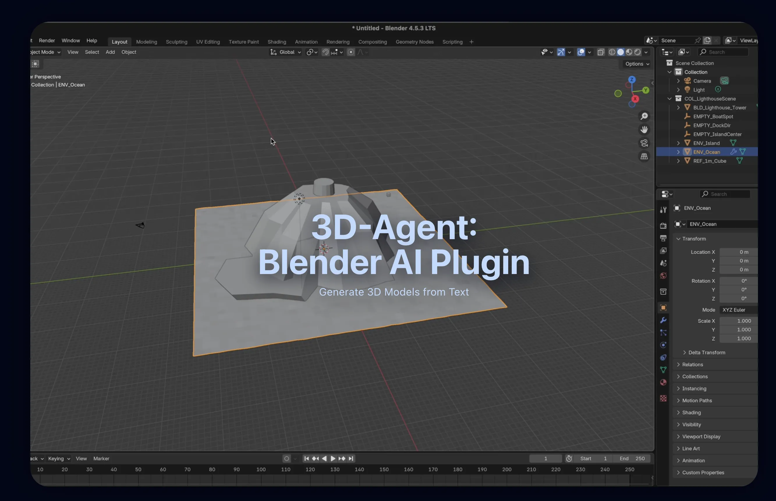Click the play animation button
The height and width of the screenshot is (501, 776).
[333, 458]
